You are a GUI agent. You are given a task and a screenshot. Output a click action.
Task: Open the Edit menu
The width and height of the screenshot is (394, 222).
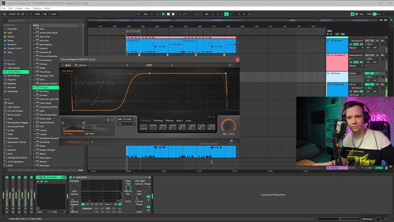[10, 8]
